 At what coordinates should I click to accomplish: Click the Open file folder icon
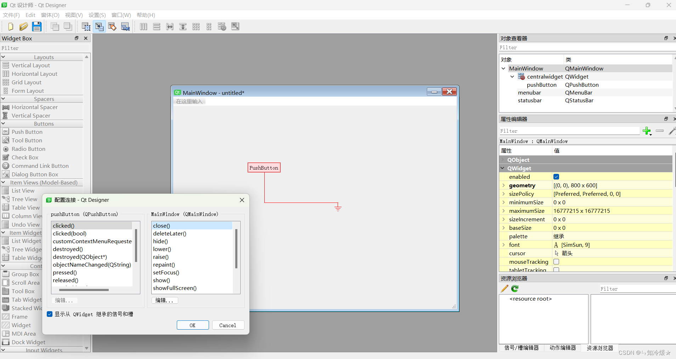click(x=23, y=27)
